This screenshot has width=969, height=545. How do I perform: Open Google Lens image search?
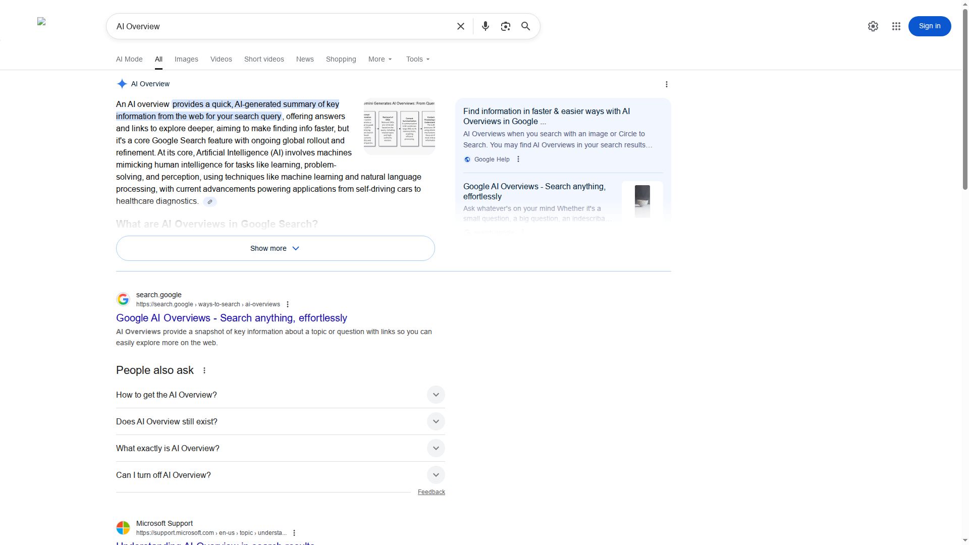pos(505,26)
